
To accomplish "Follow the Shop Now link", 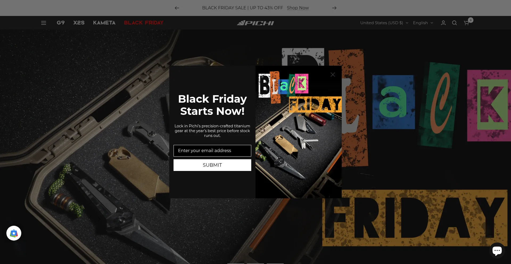I will point(298,8).
